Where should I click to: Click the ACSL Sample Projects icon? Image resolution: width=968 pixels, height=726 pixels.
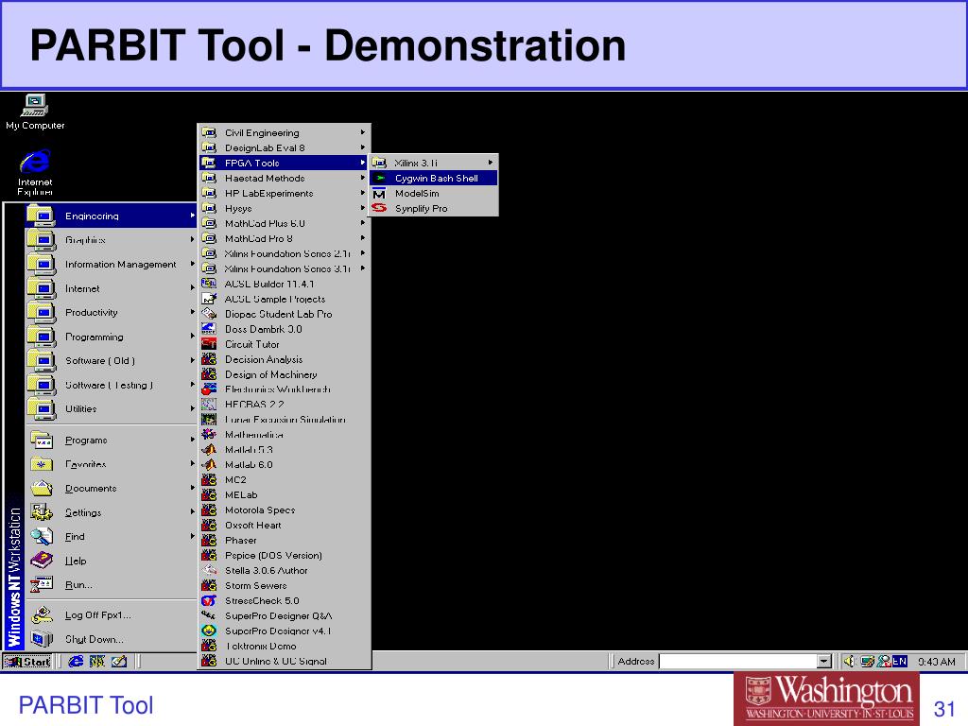pyautogui.click(x=209, y=299)
